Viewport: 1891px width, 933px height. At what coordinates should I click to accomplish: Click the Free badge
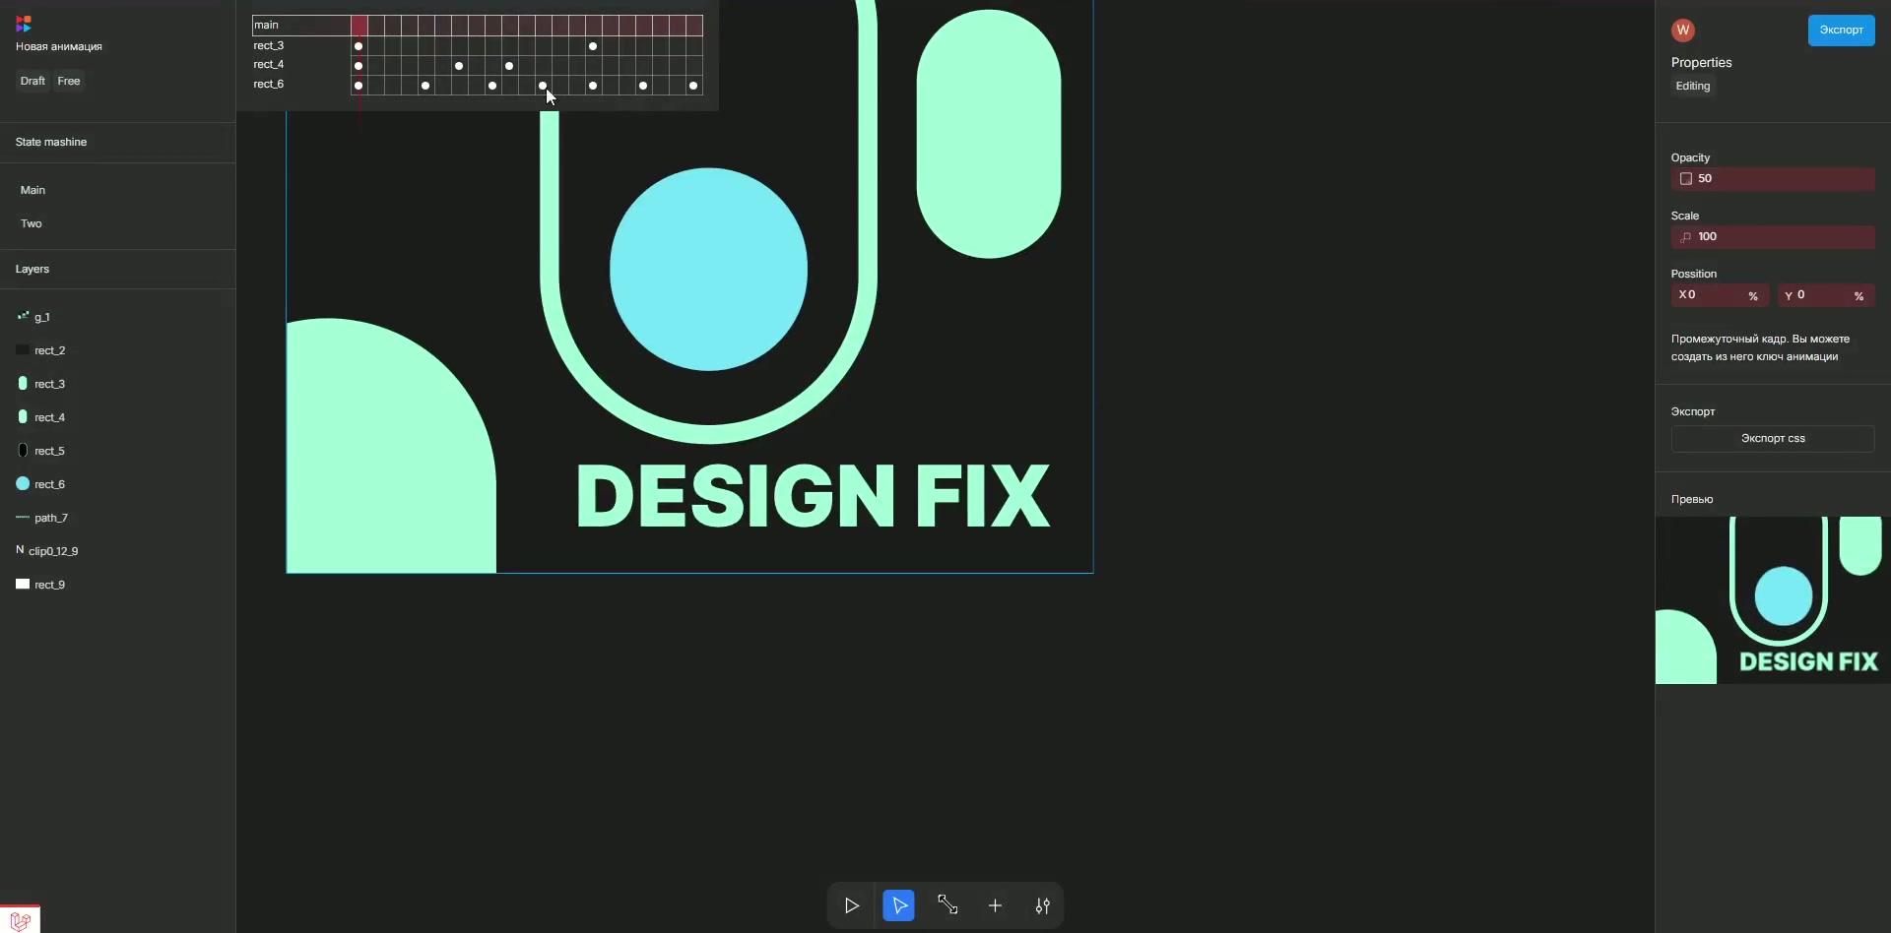tap(69, 81)
